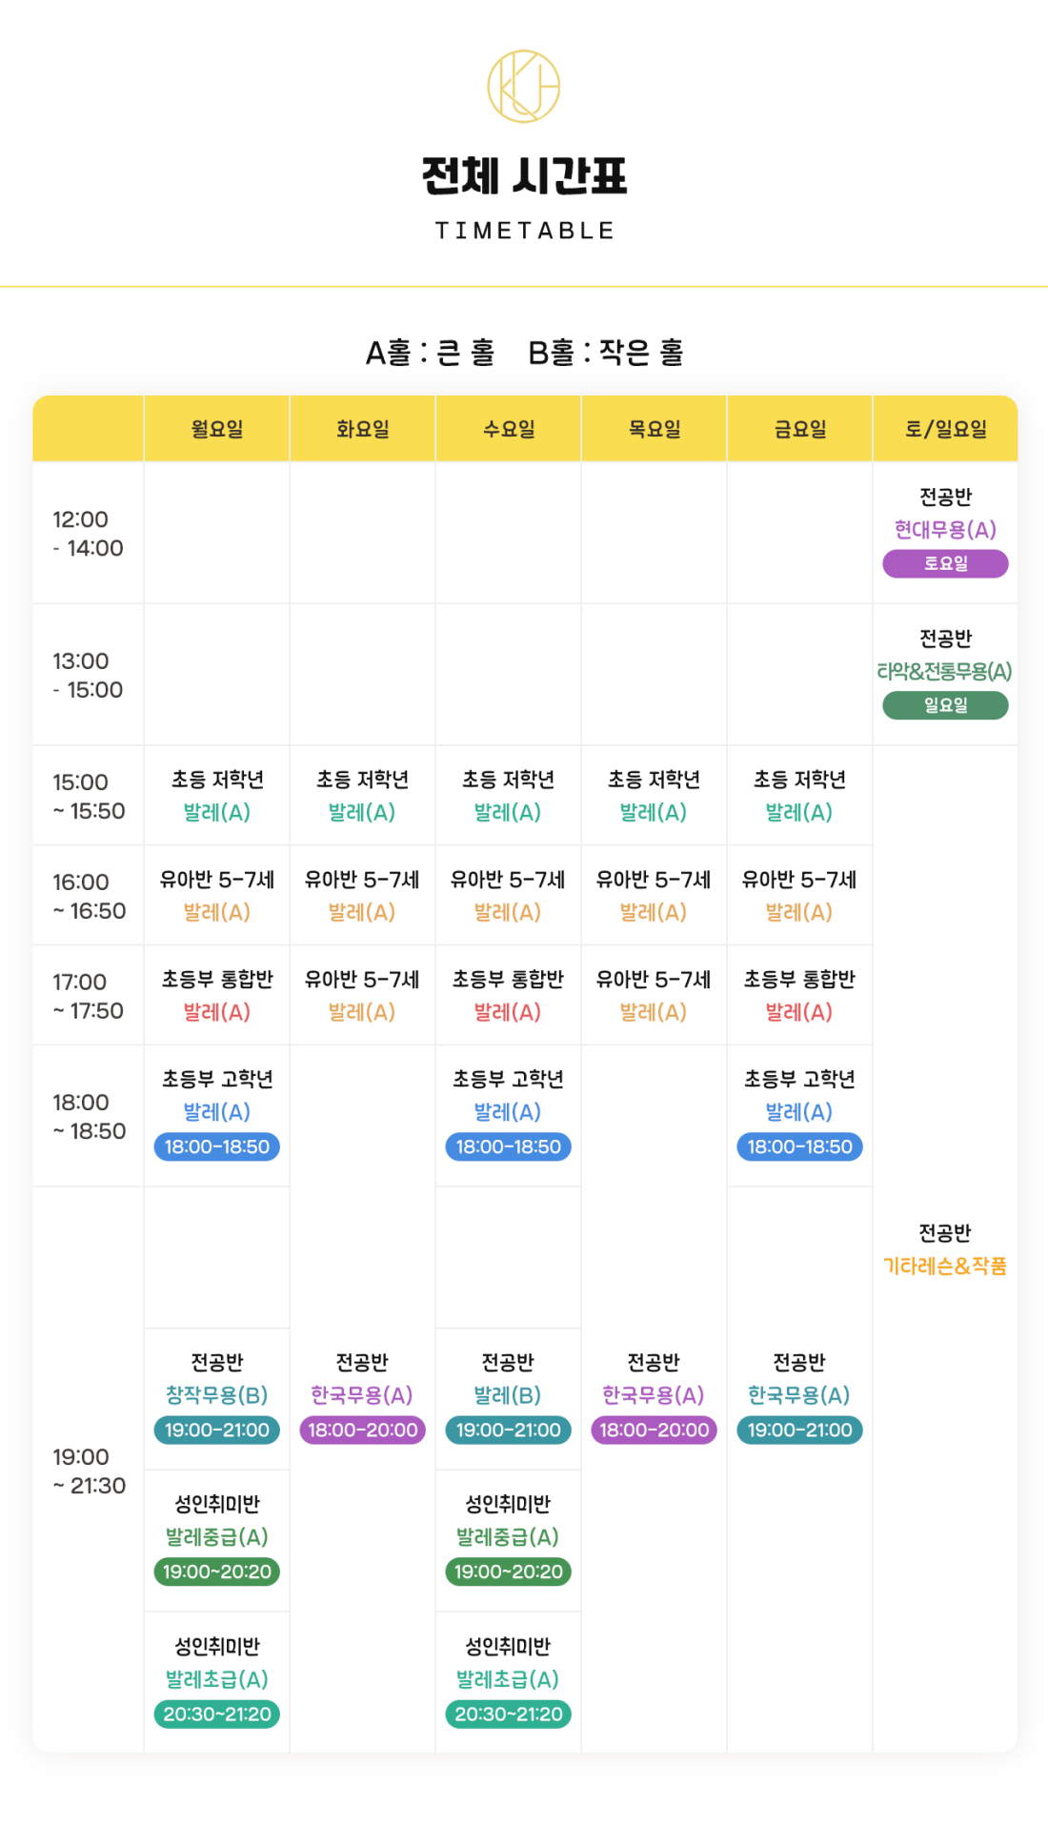Click the 19:00 ~ 21:30 time row label
This screenshot has width=1048, height=1826.
[x=89, y=1471]
